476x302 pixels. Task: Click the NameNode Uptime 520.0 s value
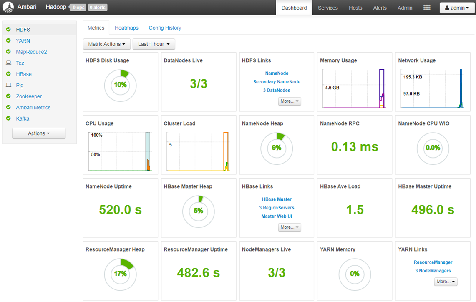(x=121, y=210)
